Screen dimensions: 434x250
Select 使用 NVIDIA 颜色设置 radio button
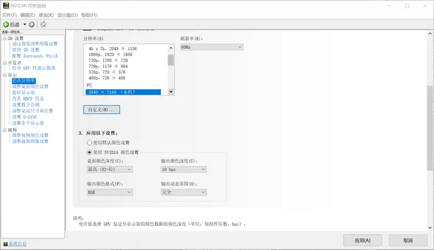click(x=89, y=153)
